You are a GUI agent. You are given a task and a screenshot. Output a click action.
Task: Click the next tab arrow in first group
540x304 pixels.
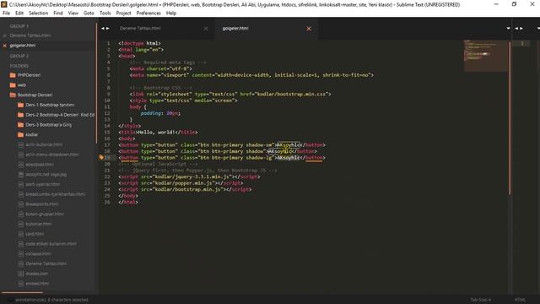click(x=108, y=29)
